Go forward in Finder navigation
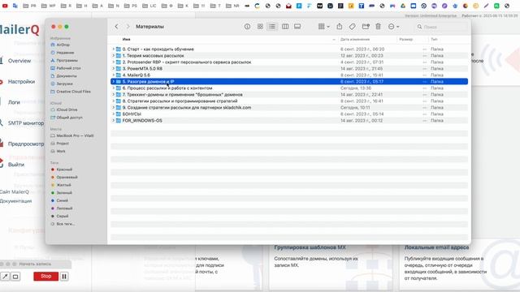The image size is (520, 292). [x=128, y=27]
